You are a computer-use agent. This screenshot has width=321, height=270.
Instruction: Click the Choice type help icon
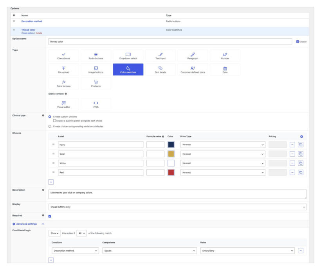pos(43,116)
